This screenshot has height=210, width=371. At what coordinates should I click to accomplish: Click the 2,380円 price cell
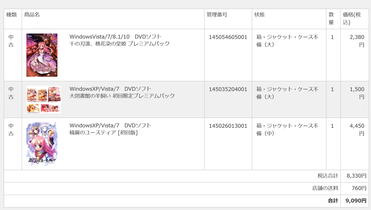tap(357, 41)
